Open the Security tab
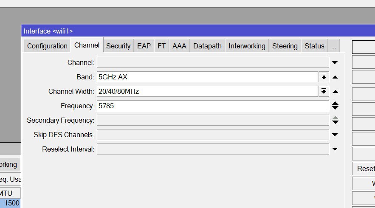The image size is (375, 208). coord(118,46)
